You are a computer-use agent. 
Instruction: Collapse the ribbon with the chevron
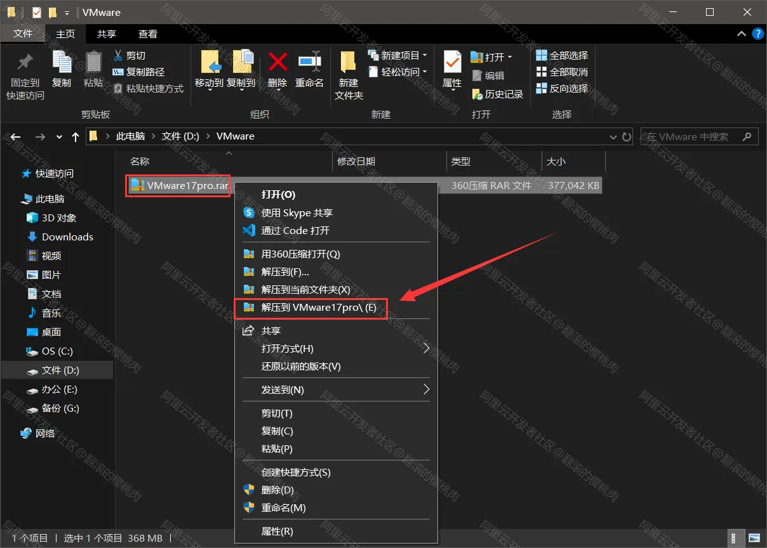pyautogui.click(x=741, y=34)
